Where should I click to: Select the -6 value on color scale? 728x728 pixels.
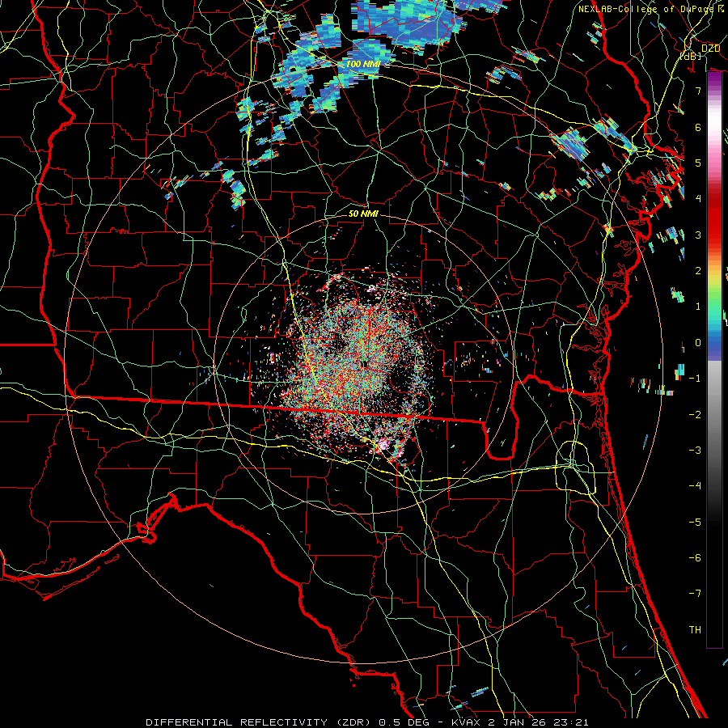coord(695,557)
